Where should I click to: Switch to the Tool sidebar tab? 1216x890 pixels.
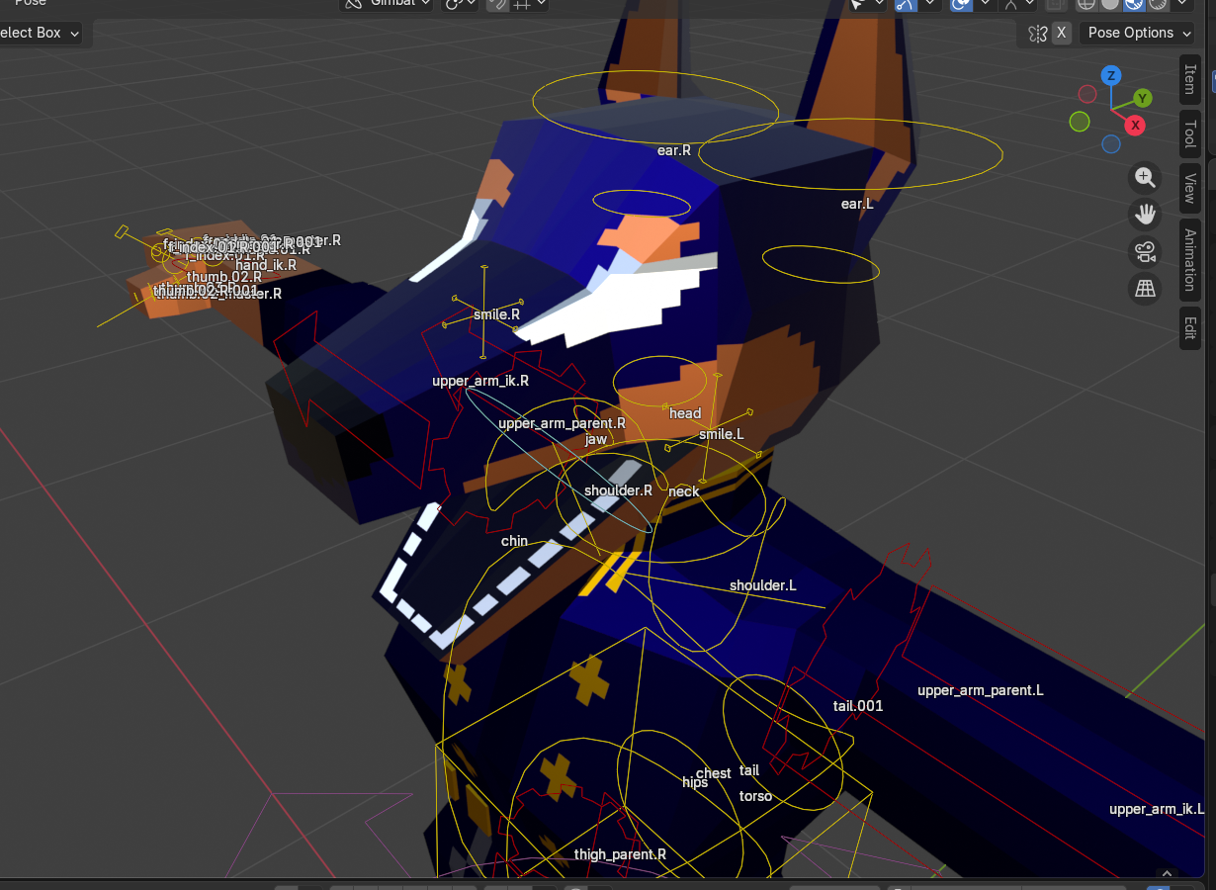(x=1190, y=129)
